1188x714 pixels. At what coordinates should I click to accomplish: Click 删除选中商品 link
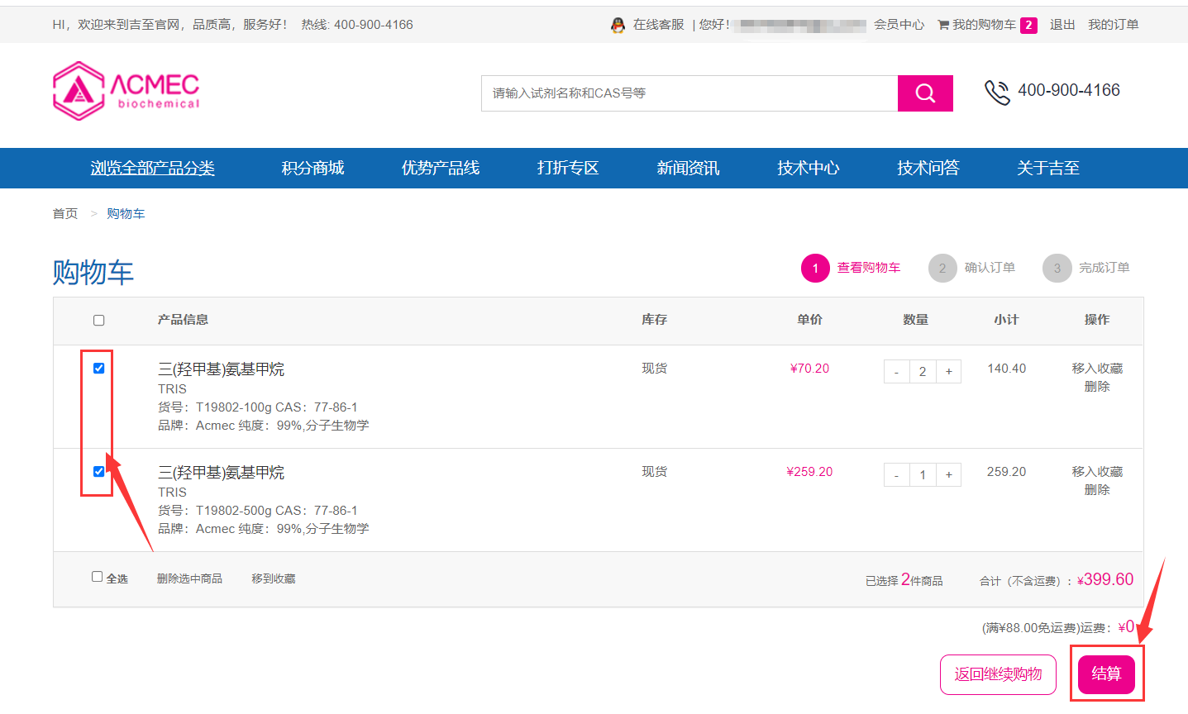click(x=189, y=578)
